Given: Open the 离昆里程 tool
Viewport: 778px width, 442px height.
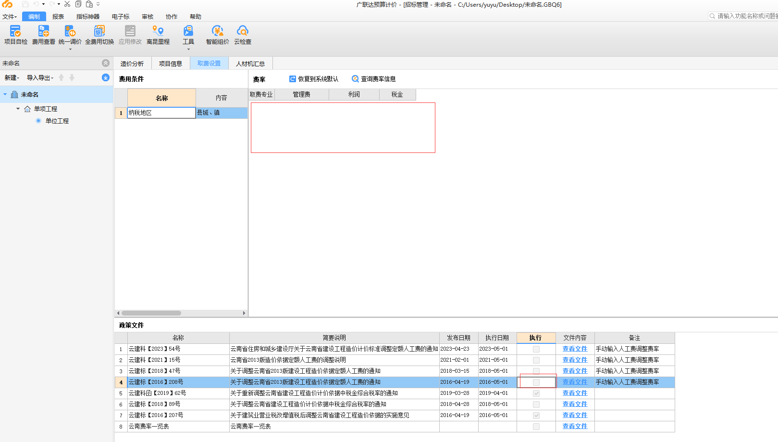Looking at the screenshot, I should (x=158, y=35).
